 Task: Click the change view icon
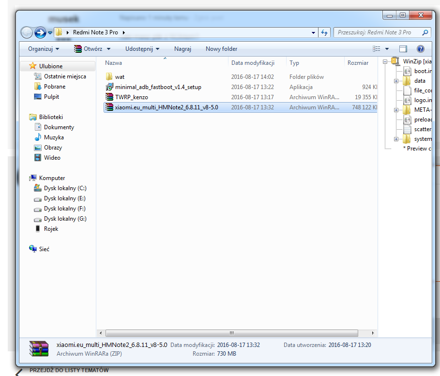(377, 49)
